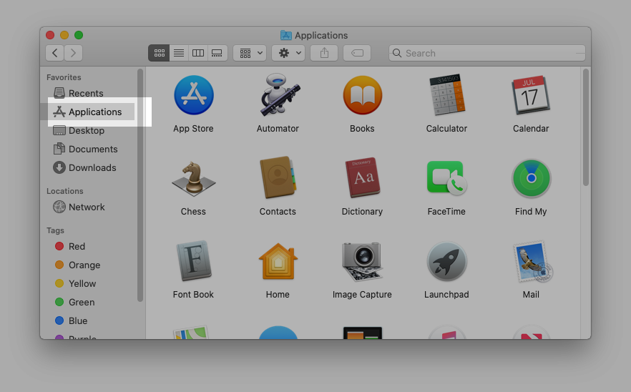Viewport: 631px width, 392px height.
Task: Click the Mail stamp icon
Action: click(532, 261)
